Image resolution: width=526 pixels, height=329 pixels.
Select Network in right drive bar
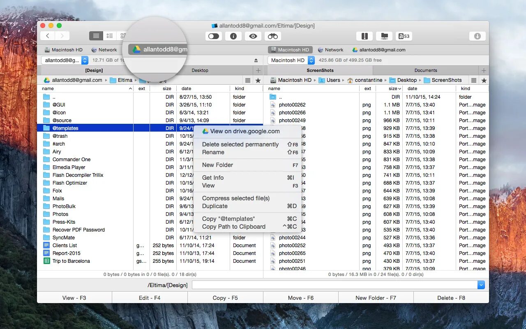point(330,50)
